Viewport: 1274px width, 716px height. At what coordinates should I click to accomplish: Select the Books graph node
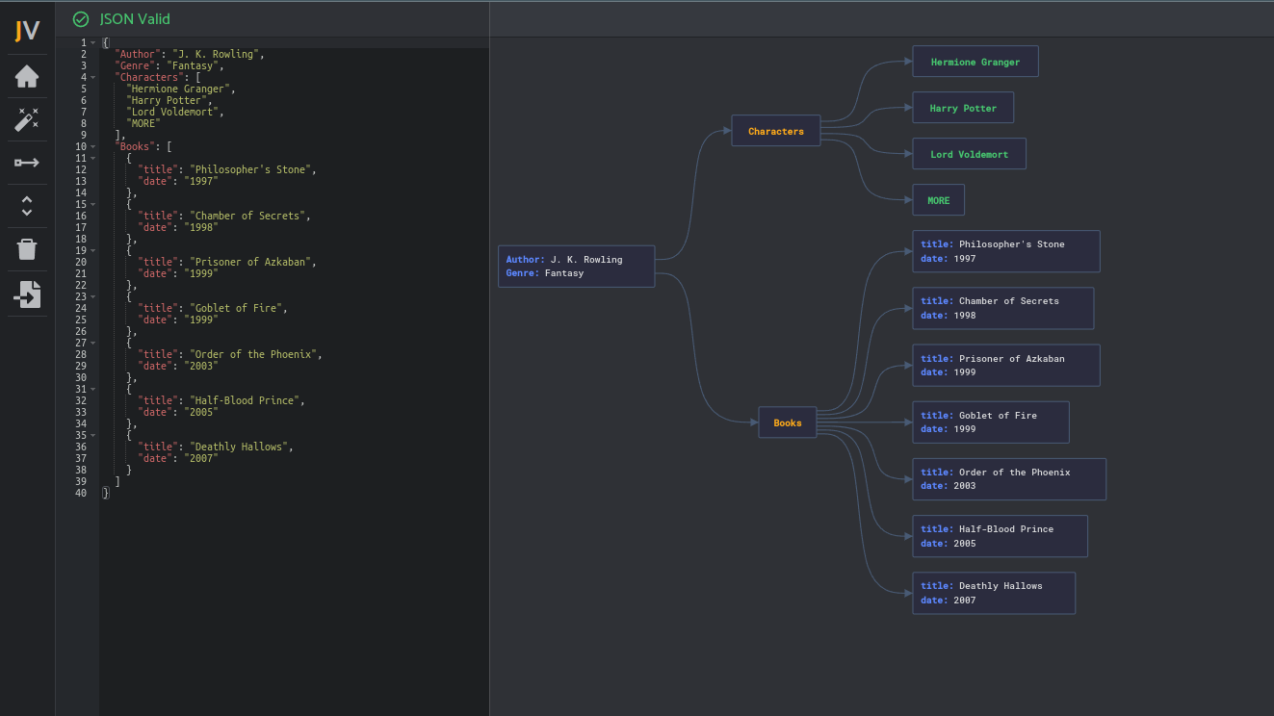click(x=788, y=422)
